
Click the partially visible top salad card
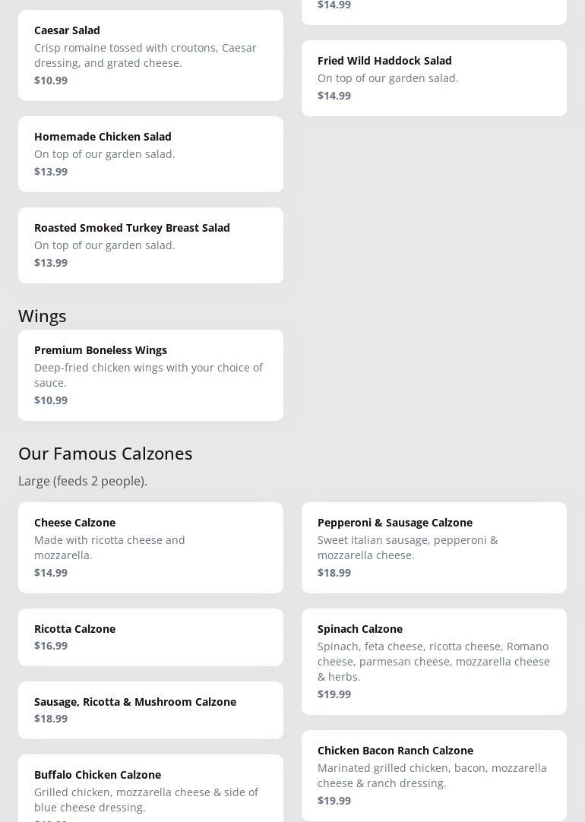click(434, 9)
